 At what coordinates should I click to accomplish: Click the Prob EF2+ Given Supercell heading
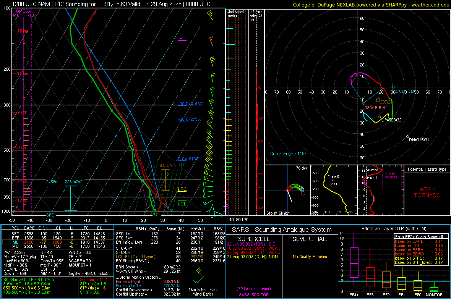click(419, 237)
